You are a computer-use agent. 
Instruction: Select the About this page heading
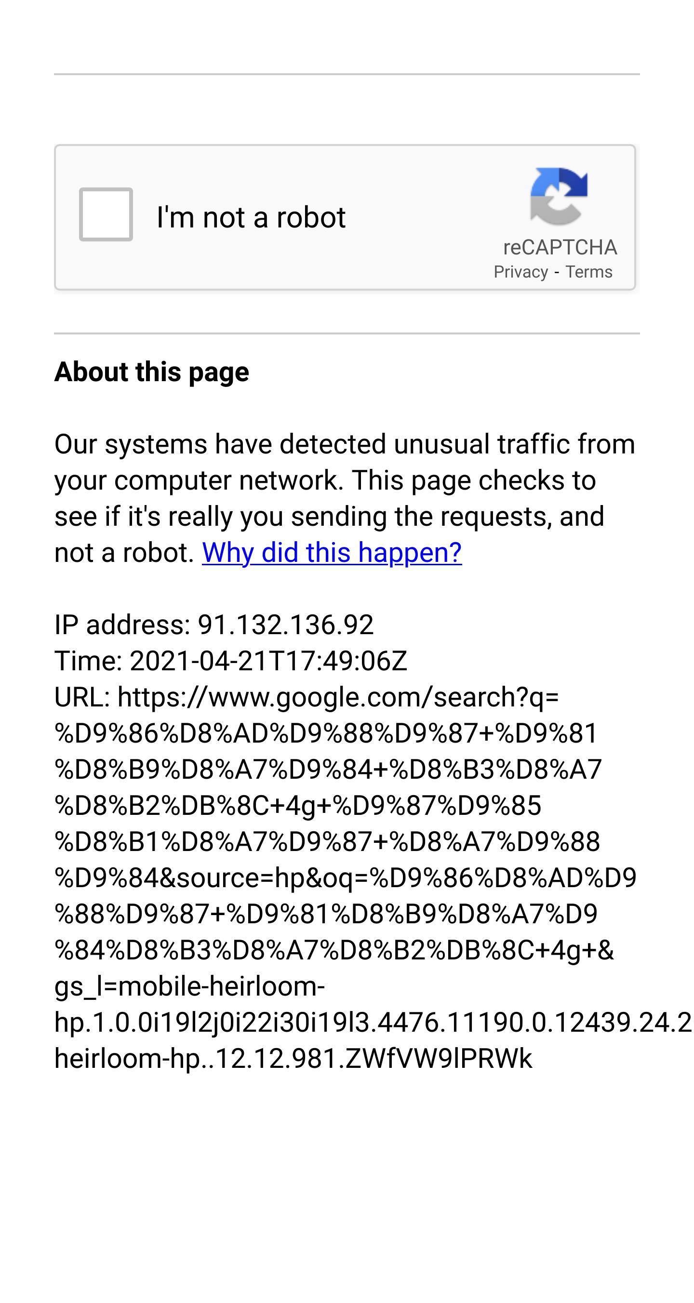[152, 373]
